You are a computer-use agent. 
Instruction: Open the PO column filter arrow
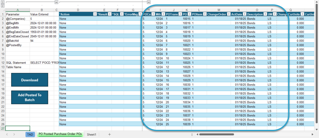coord(189,14)
